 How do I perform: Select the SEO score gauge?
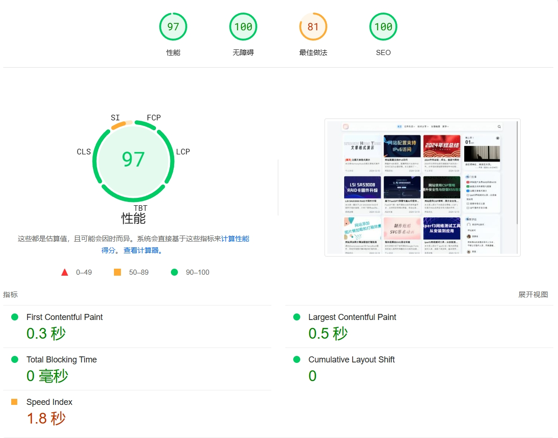383,27
